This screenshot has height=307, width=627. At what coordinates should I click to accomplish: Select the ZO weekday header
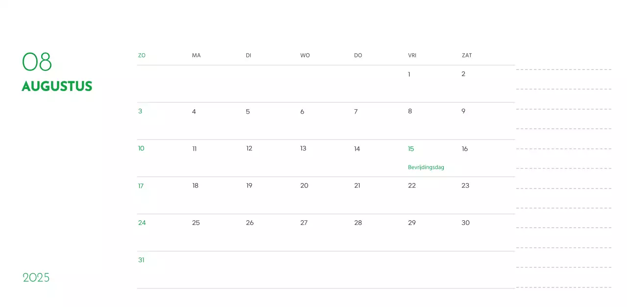tap(142, 55)
